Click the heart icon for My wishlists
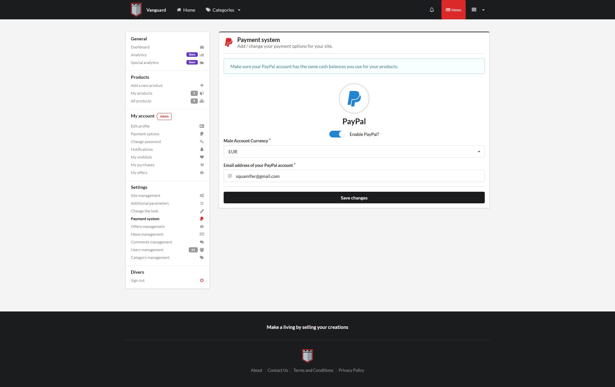The width and height of the screenshot is (615, 387). tap(202, 157)
